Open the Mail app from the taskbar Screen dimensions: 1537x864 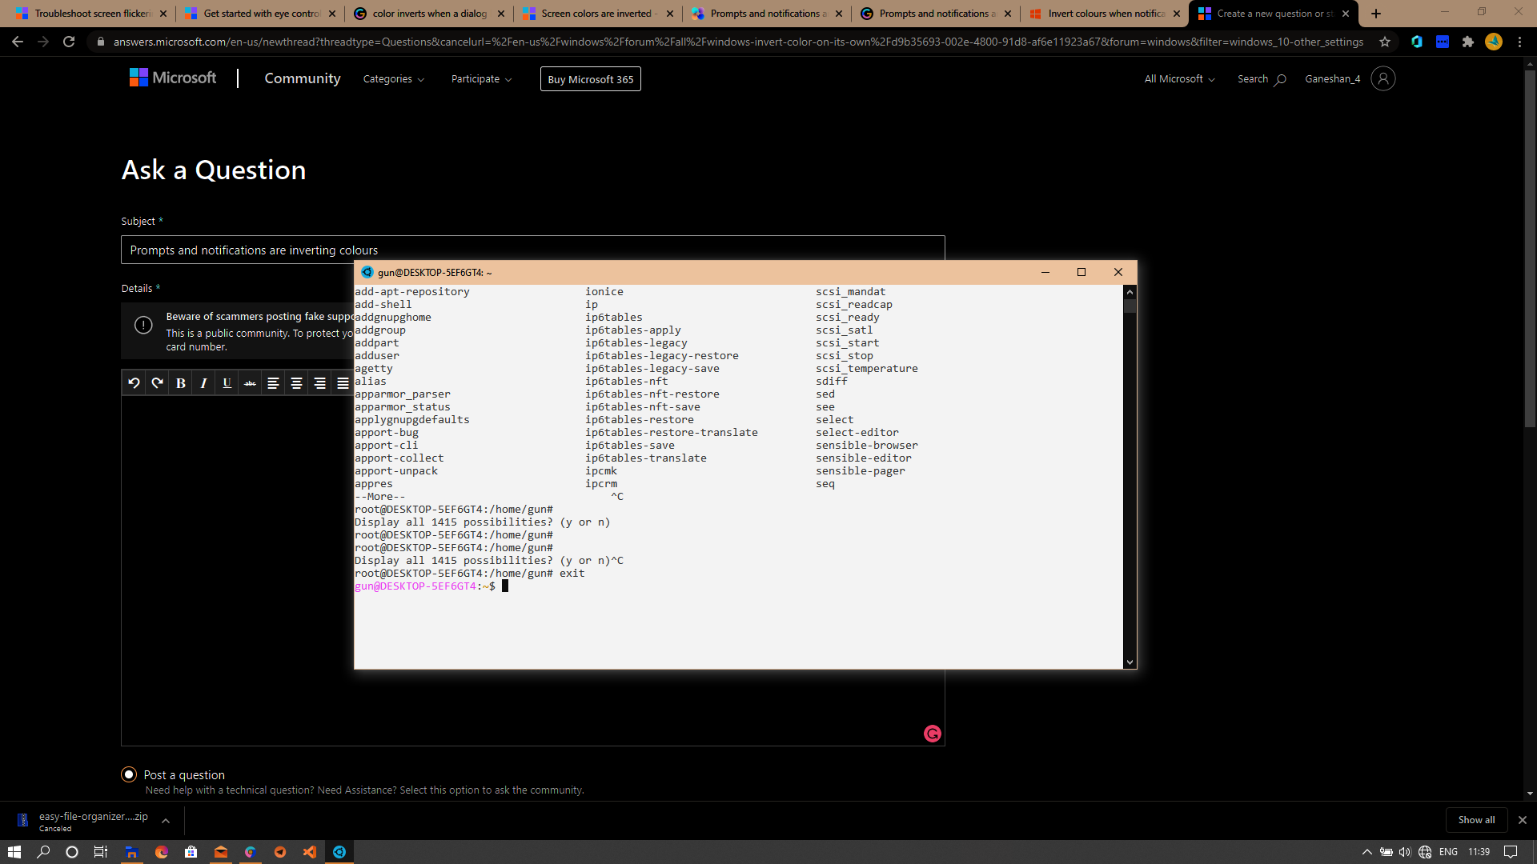221,852
